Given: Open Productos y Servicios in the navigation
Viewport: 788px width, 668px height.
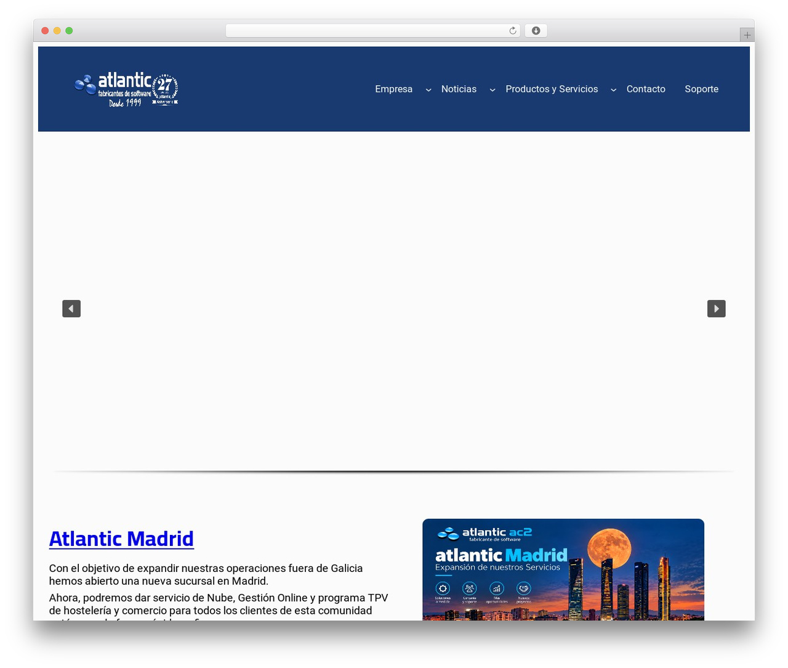Looking at the screenshot, I should [x=552, y=89].
